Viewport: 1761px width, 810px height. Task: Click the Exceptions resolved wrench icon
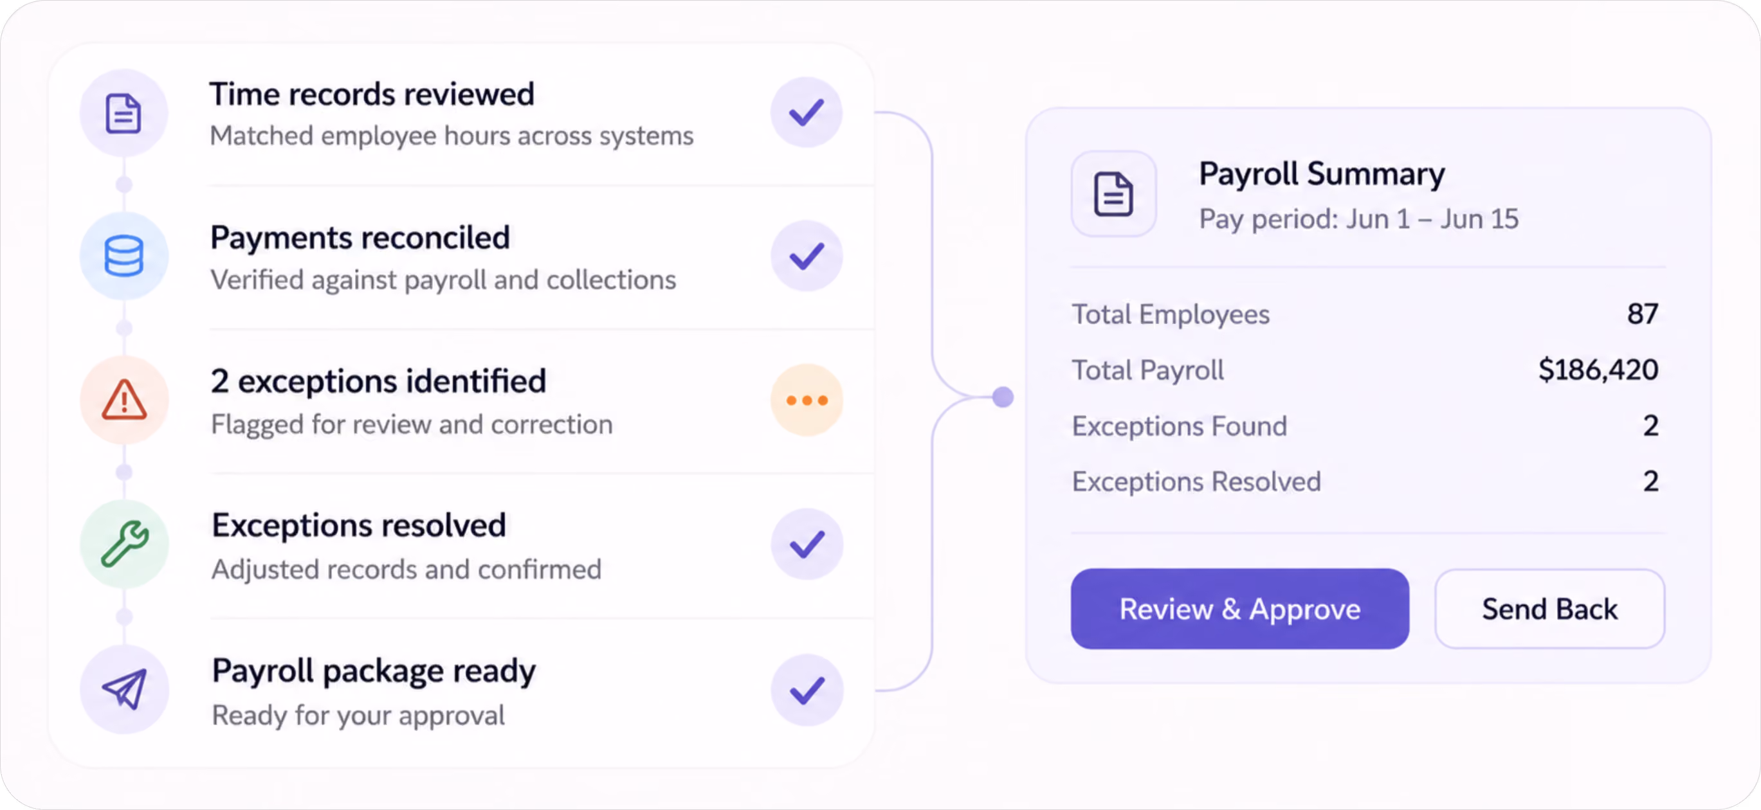[123, 544]
